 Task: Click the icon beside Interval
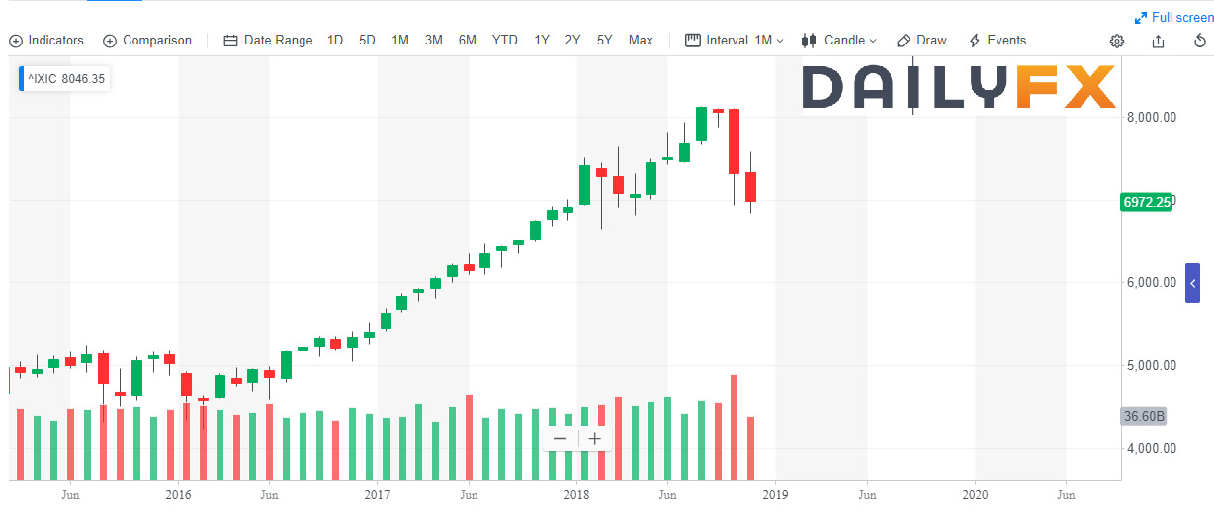[692, 41]
